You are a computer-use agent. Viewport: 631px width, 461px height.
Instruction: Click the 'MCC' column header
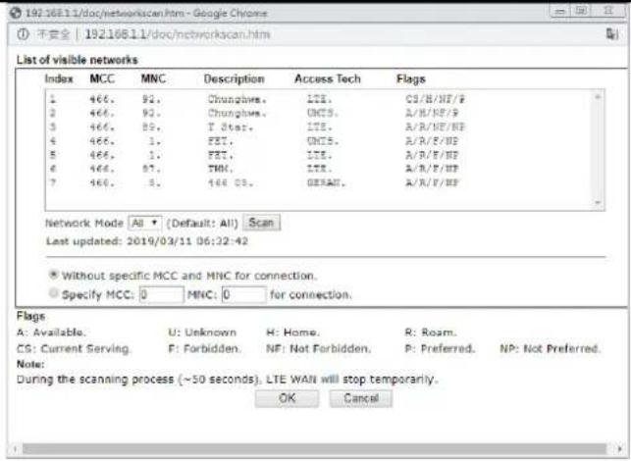[x=102, y=78]
